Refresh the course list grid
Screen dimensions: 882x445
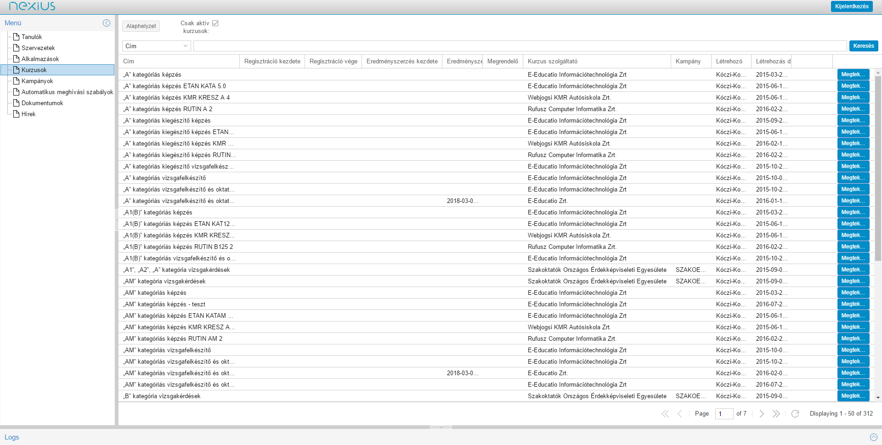[795, 414]
